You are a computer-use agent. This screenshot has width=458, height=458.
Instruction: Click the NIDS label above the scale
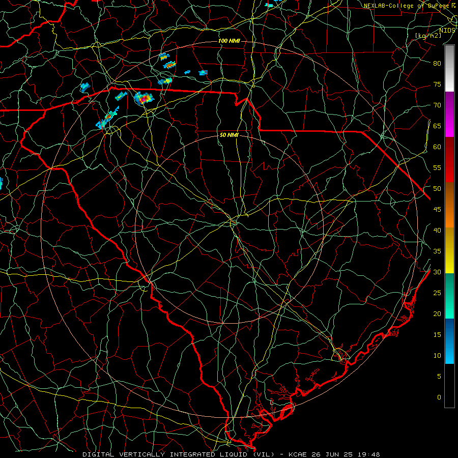point(447,30)
